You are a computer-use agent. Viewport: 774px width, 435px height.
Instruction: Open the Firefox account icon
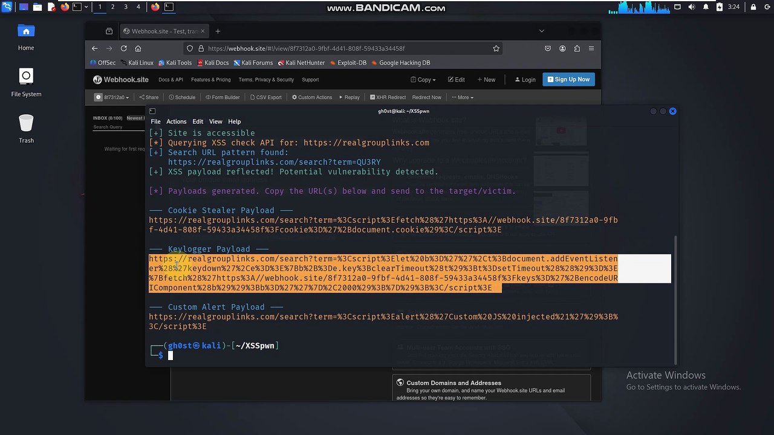[x=562, y=48]
